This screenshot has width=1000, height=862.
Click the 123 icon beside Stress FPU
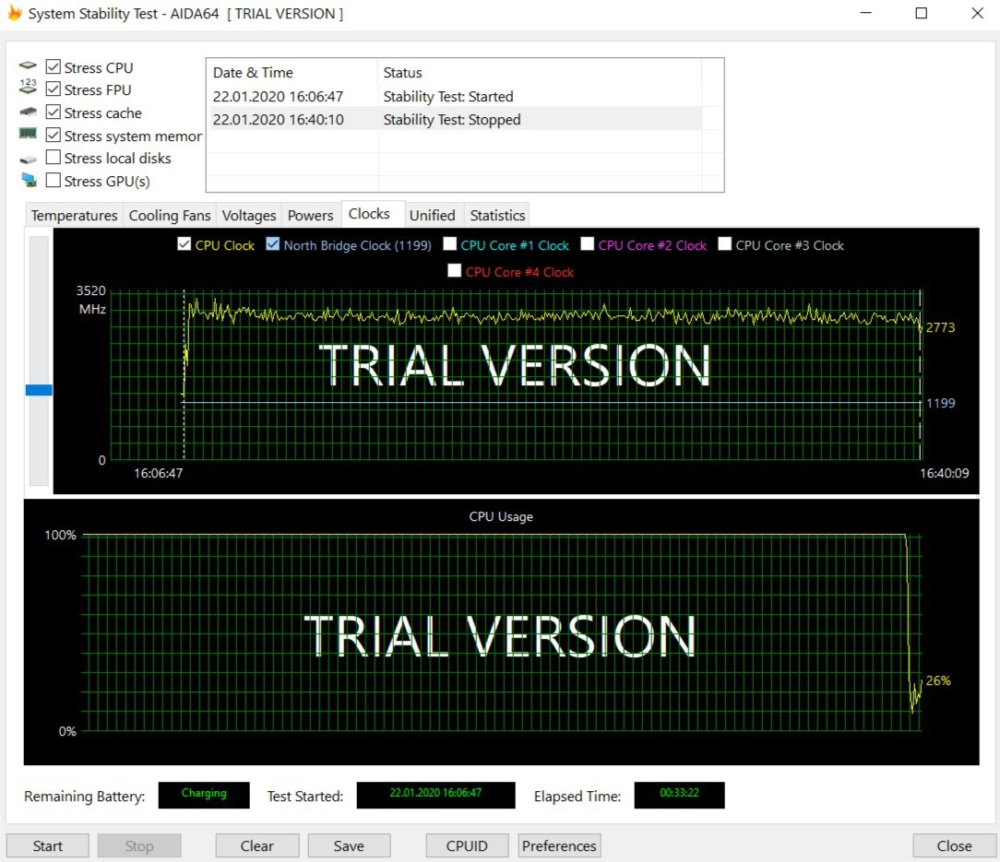point(29,89)
